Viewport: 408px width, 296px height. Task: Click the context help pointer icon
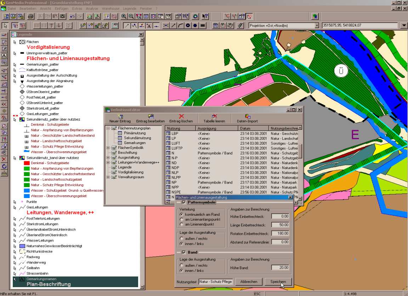click(x=205, y=16)
